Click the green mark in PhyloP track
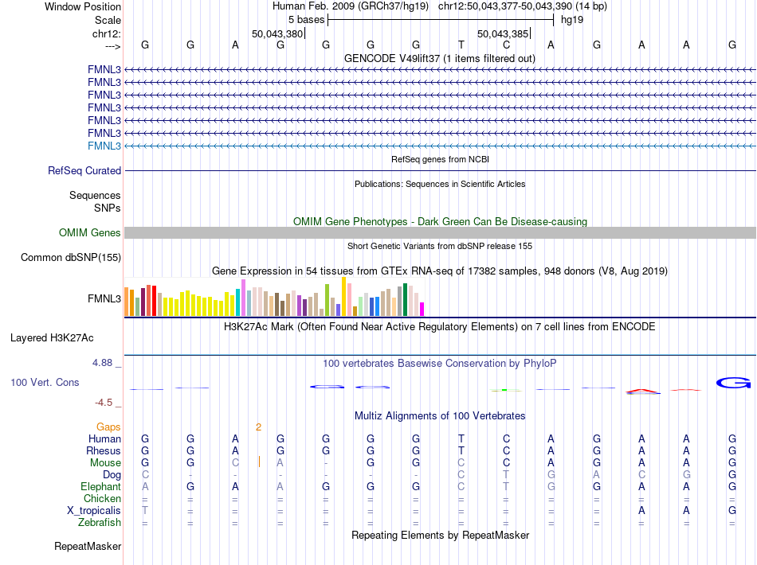The height and width of the screenshot is (565, 757). (x=505, y=390)
